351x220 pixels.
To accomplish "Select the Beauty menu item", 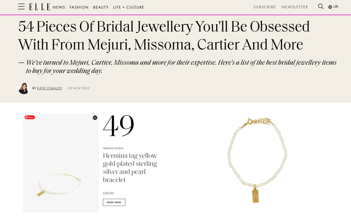I will click(101, 7).
